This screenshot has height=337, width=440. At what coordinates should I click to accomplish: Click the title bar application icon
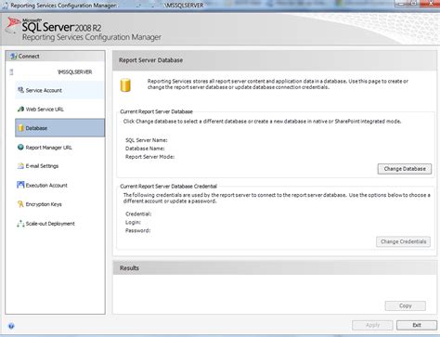click(5, 6)
